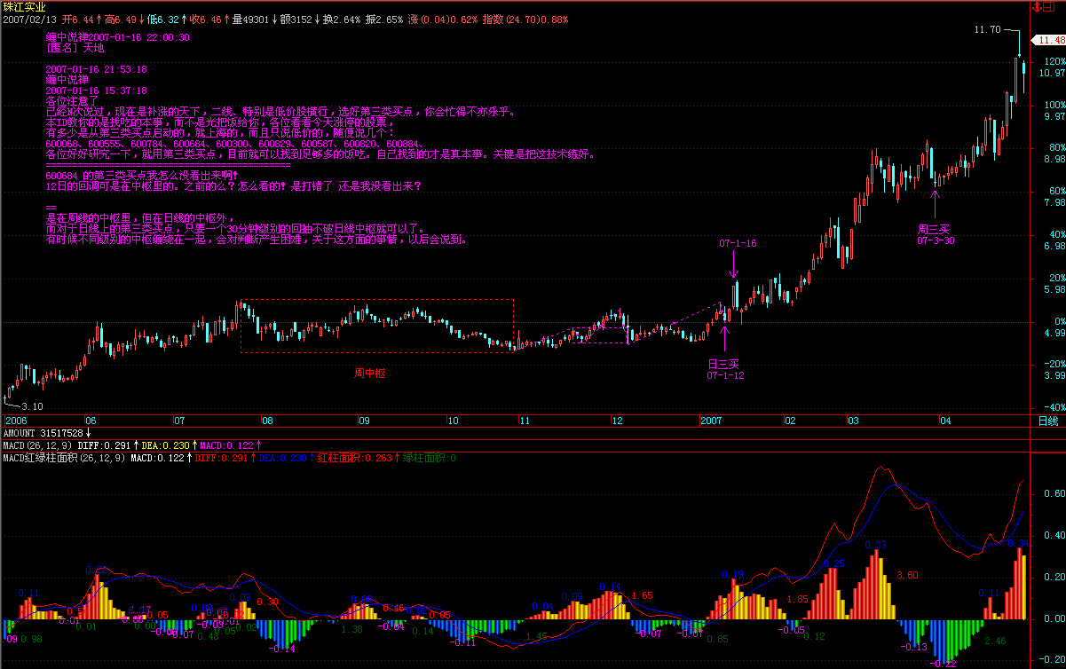Image resolution: width=1066 pixels, height=669 pixels.
Task: Select the 12 month marker on time axis
Action: click(x=617, y=421)
